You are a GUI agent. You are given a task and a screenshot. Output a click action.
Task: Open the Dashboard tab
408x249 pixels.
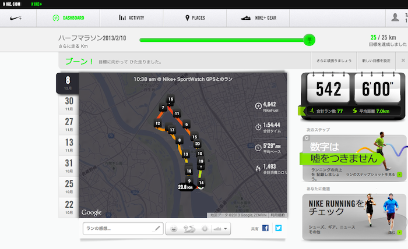pos(68,18)
